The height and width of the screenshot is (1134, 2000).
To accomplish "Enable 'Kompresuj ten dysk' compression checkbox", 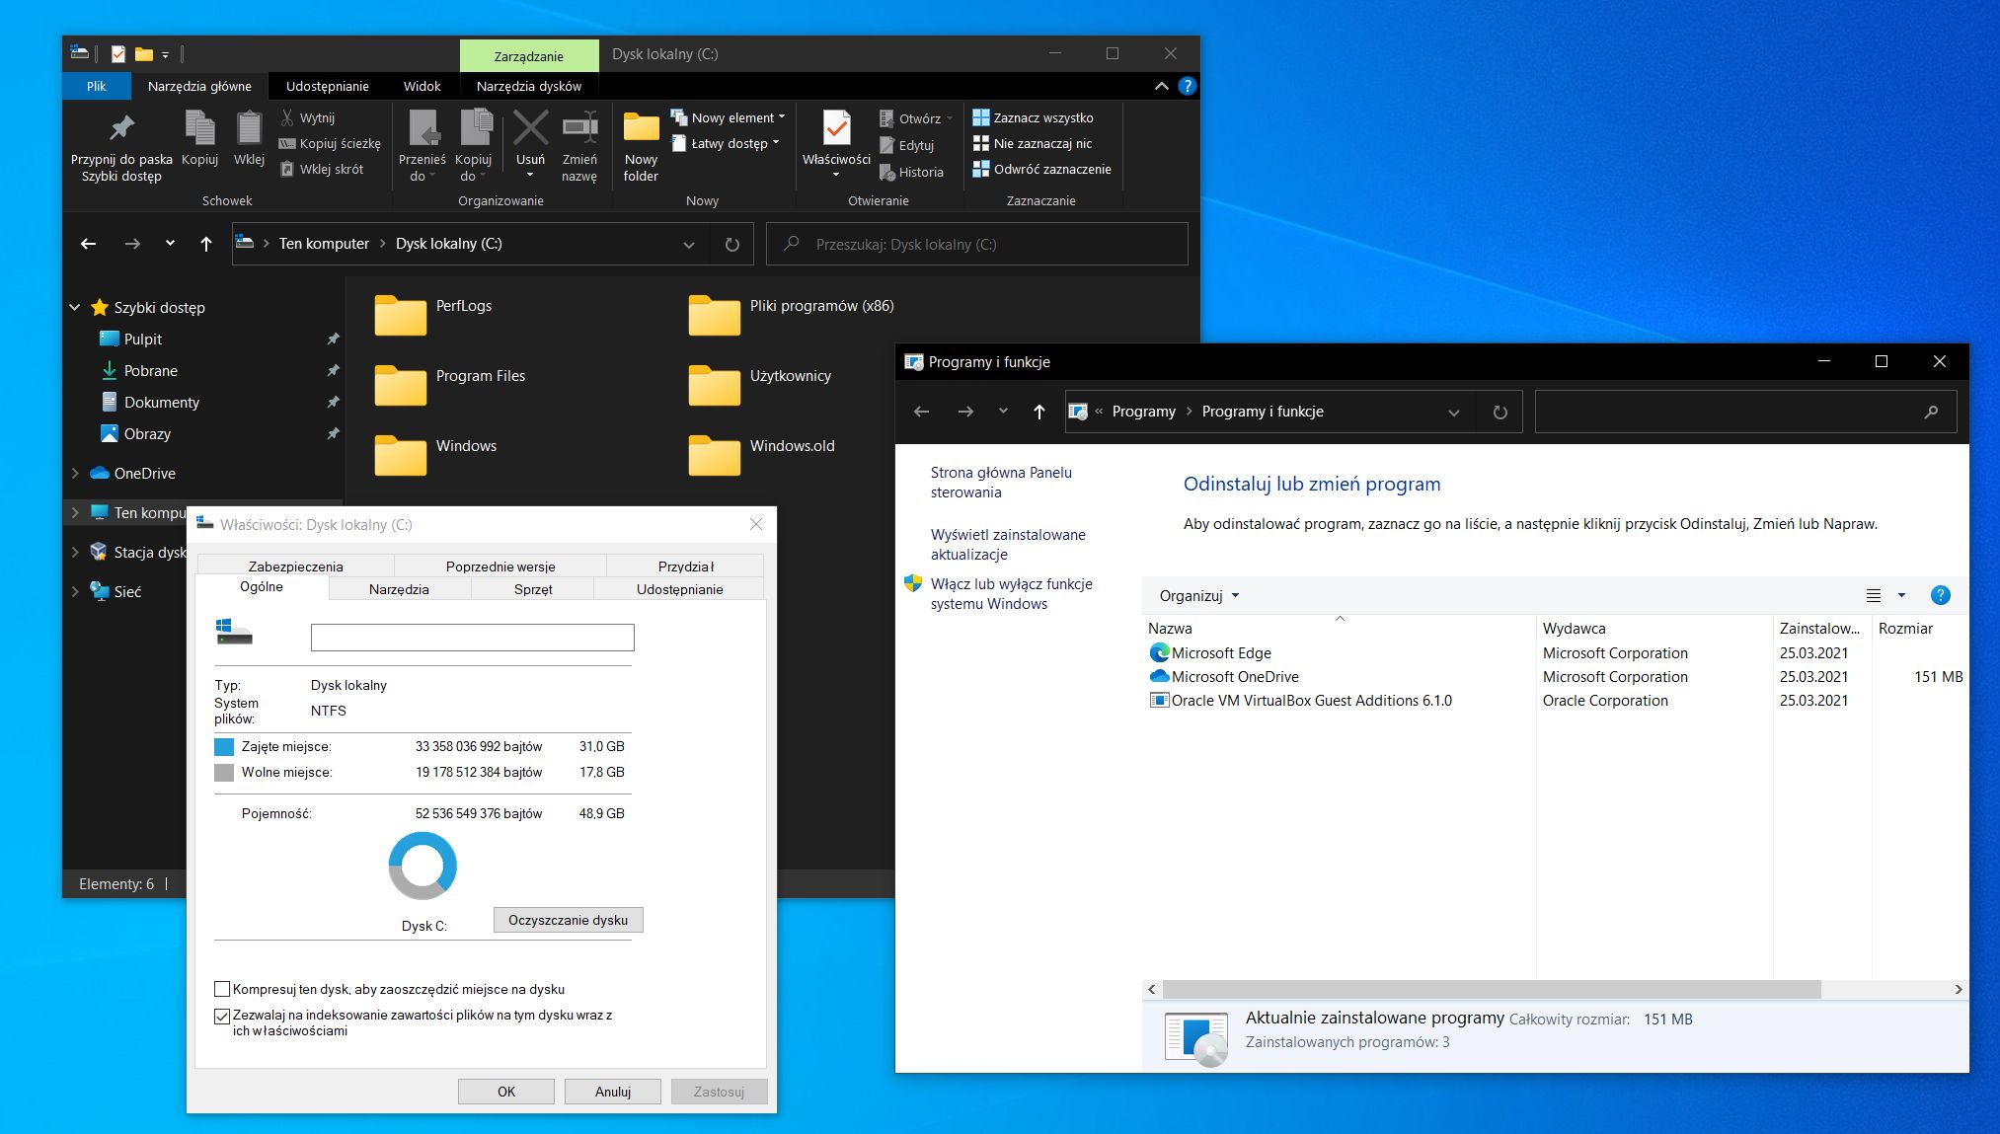I will (221, 989).
